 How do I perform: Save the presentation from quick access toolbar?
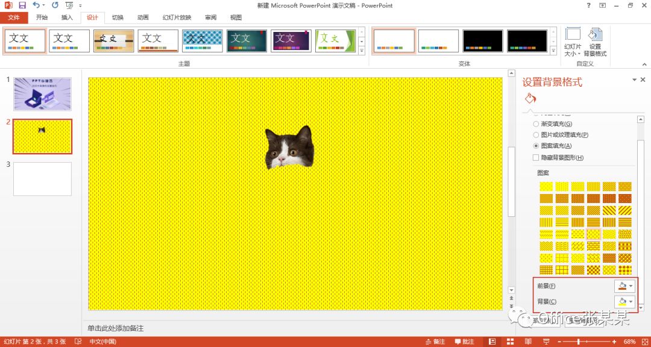click(22, 5)
